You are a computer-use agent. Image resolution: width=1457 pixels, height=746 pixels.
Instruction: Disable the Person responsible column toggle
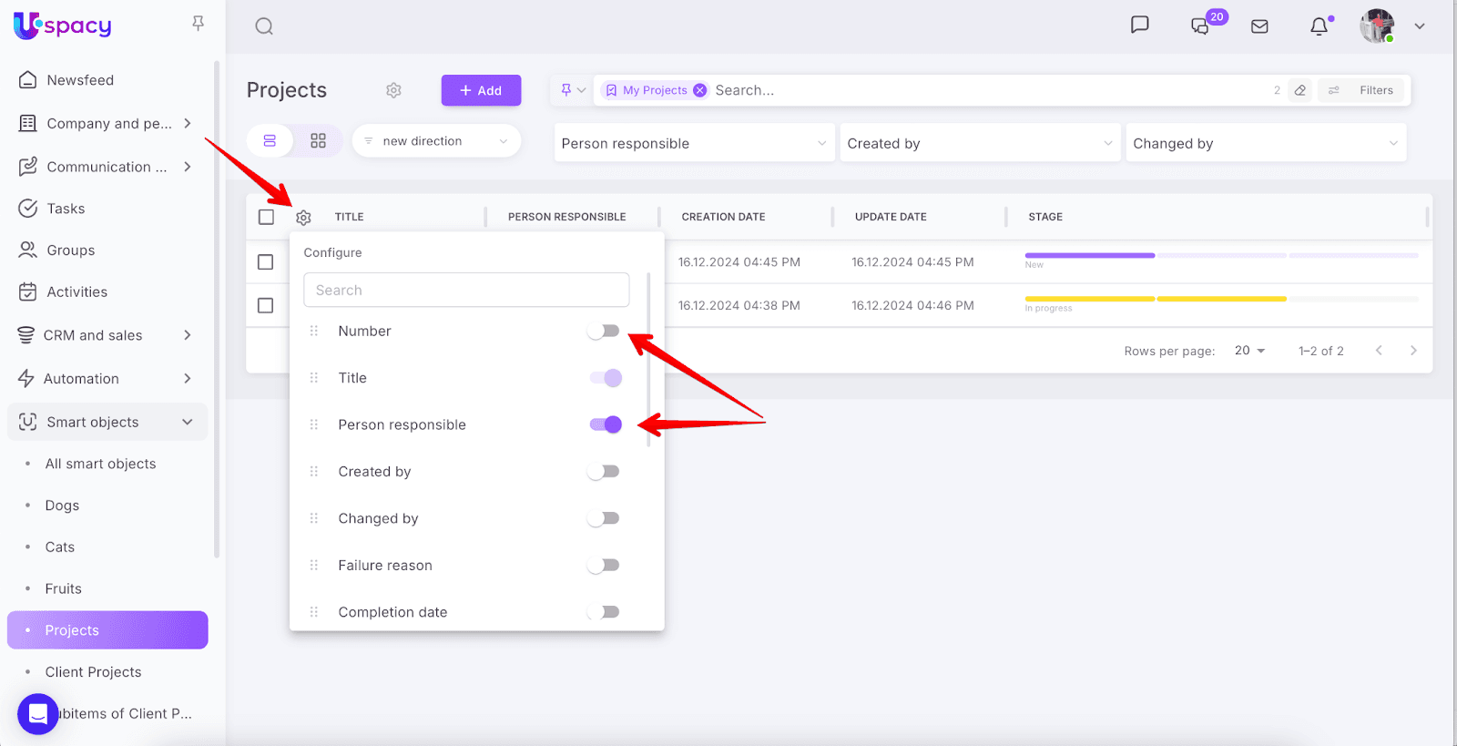[606, 424]
